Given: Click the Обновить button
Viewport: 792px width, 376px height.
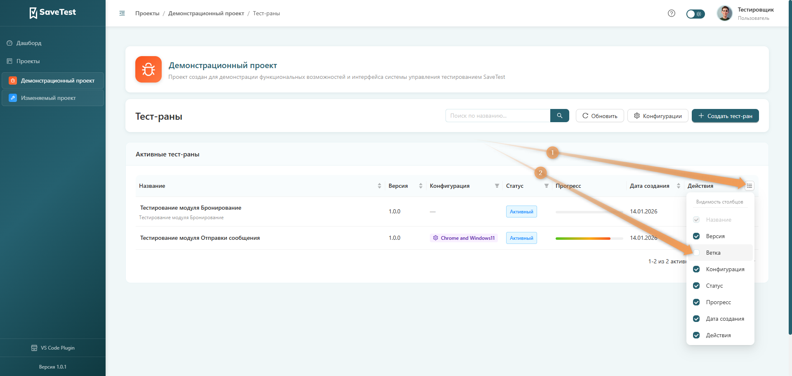Looking at the screenshot, I should click(599, 116).
